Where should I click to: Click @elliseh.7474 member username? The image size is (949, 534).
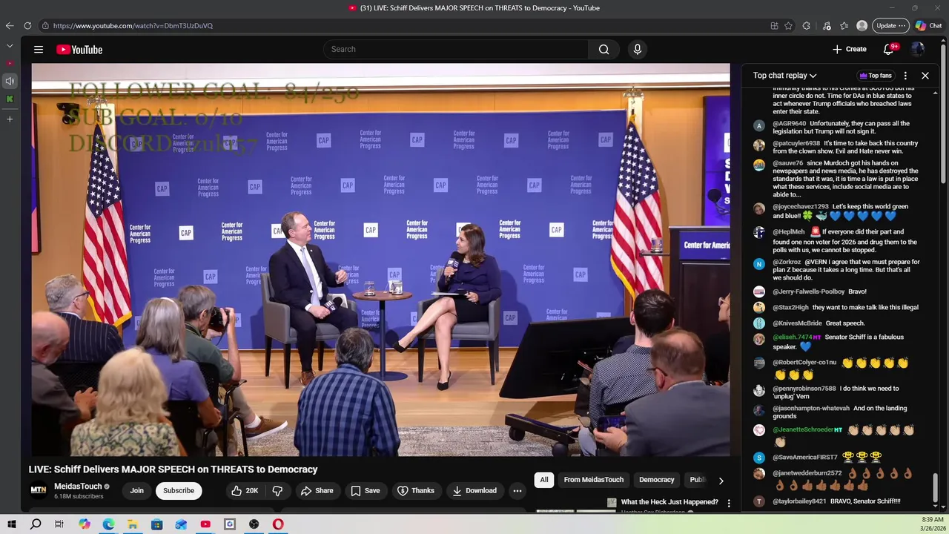click(792, 337)
